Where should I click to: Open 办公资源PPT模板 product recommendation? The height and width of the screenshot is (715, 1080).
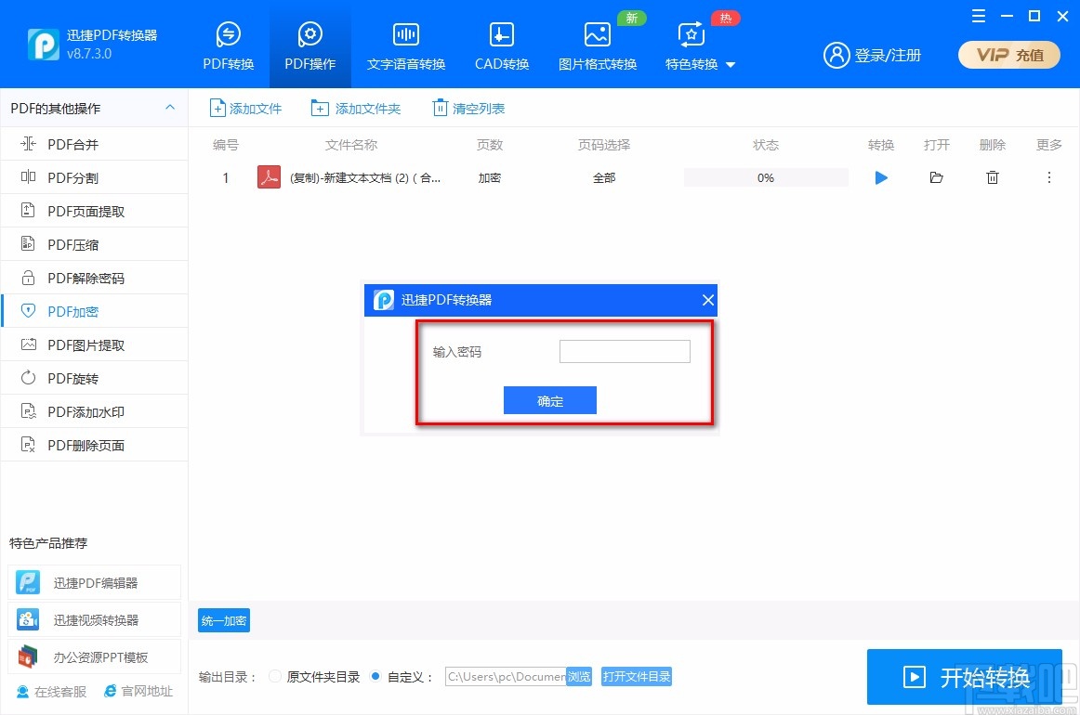tap(95, 657)
